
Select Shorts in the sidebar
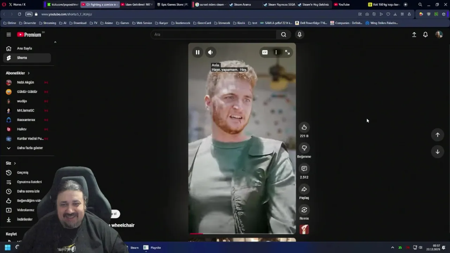pos(27,58)
